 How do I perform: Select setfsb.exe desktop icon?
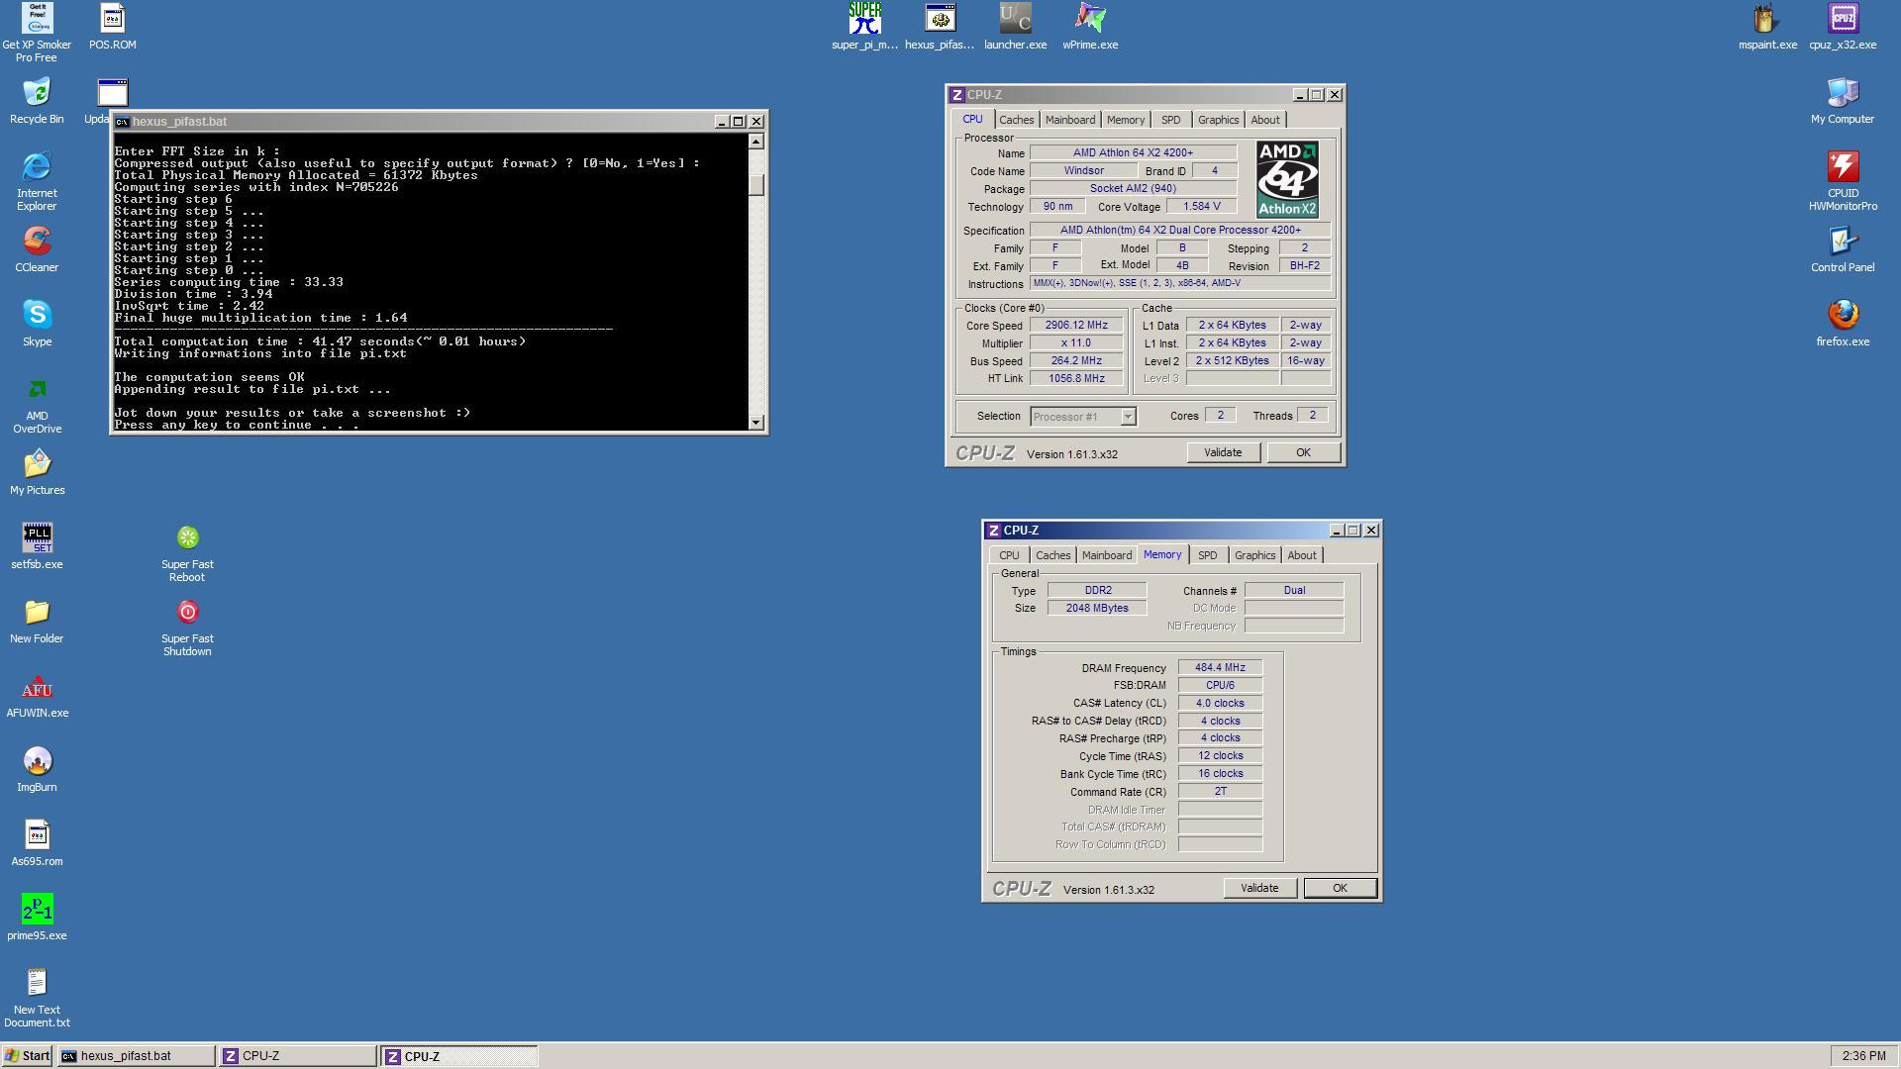coord(37,546)
